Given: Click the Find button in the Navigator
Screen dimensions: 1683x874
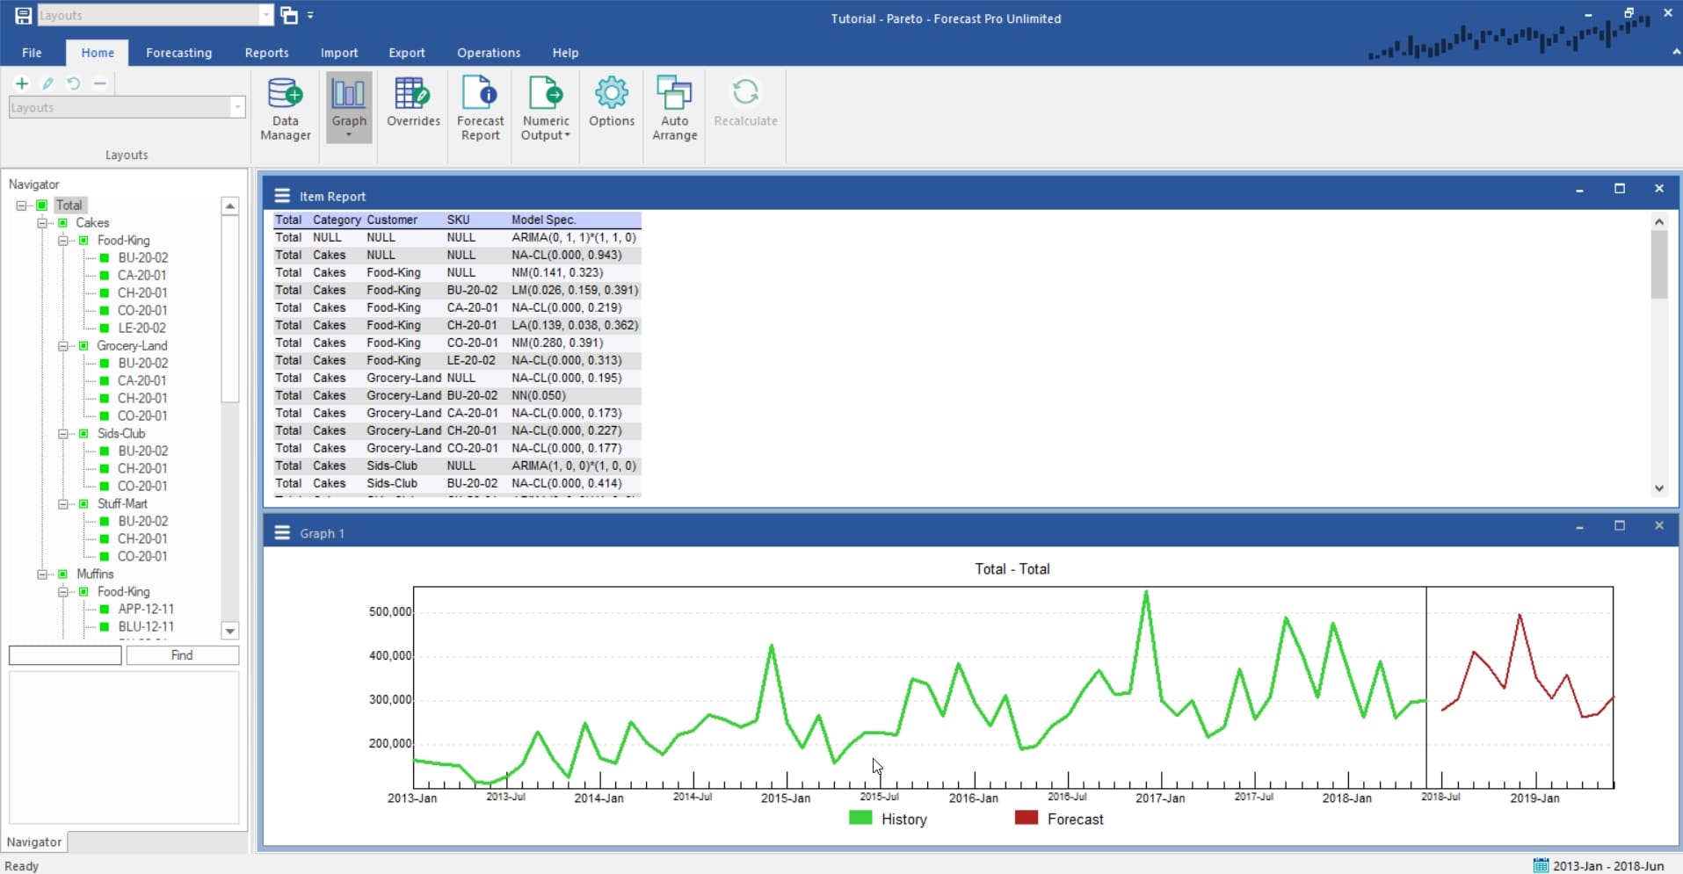Looking at the screenshot, I should coord(181,654).
